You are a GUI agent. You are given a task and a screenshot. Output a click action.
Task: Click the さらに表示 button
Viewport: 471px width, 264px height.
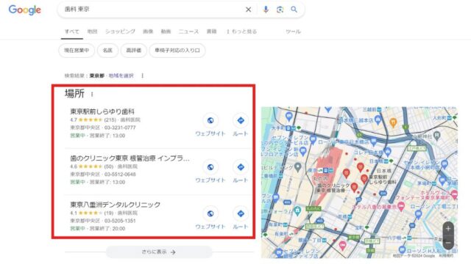(x=159, y=252)
